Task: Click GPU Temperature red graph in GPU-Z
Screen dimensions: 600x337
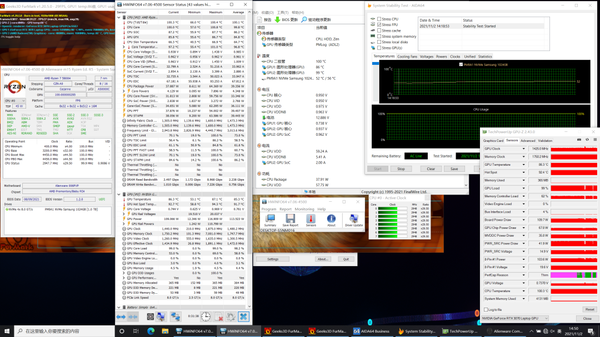Action: point(574,165)
